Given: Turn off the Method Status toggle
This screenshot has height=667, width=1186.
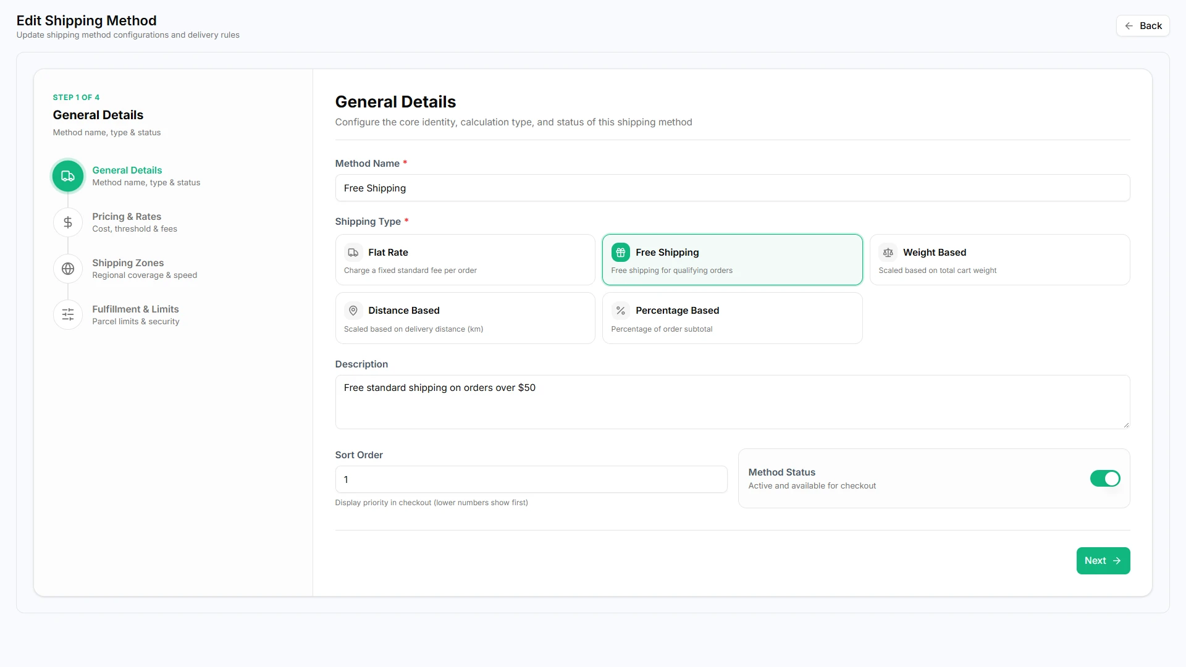Looking at the screenshot, I should point(1105,479).
